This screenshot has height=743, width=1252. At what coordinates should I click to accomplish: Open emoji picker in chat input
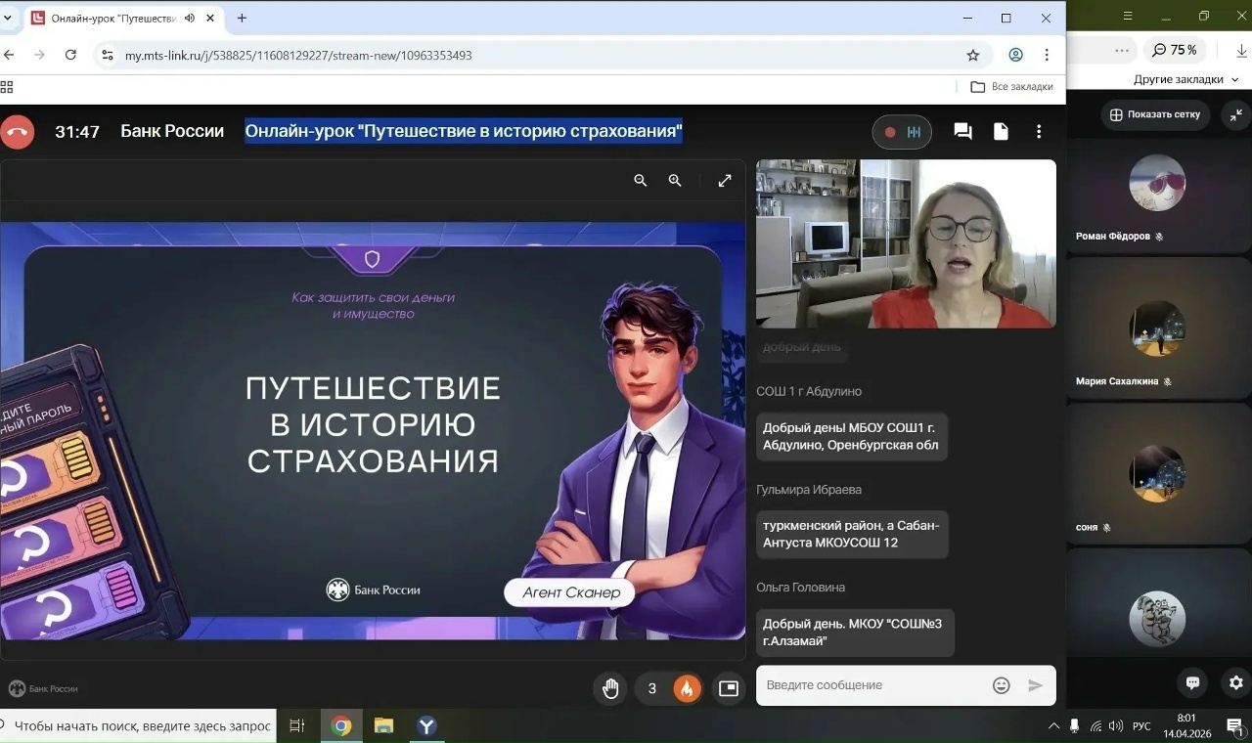click(1001, 685)
